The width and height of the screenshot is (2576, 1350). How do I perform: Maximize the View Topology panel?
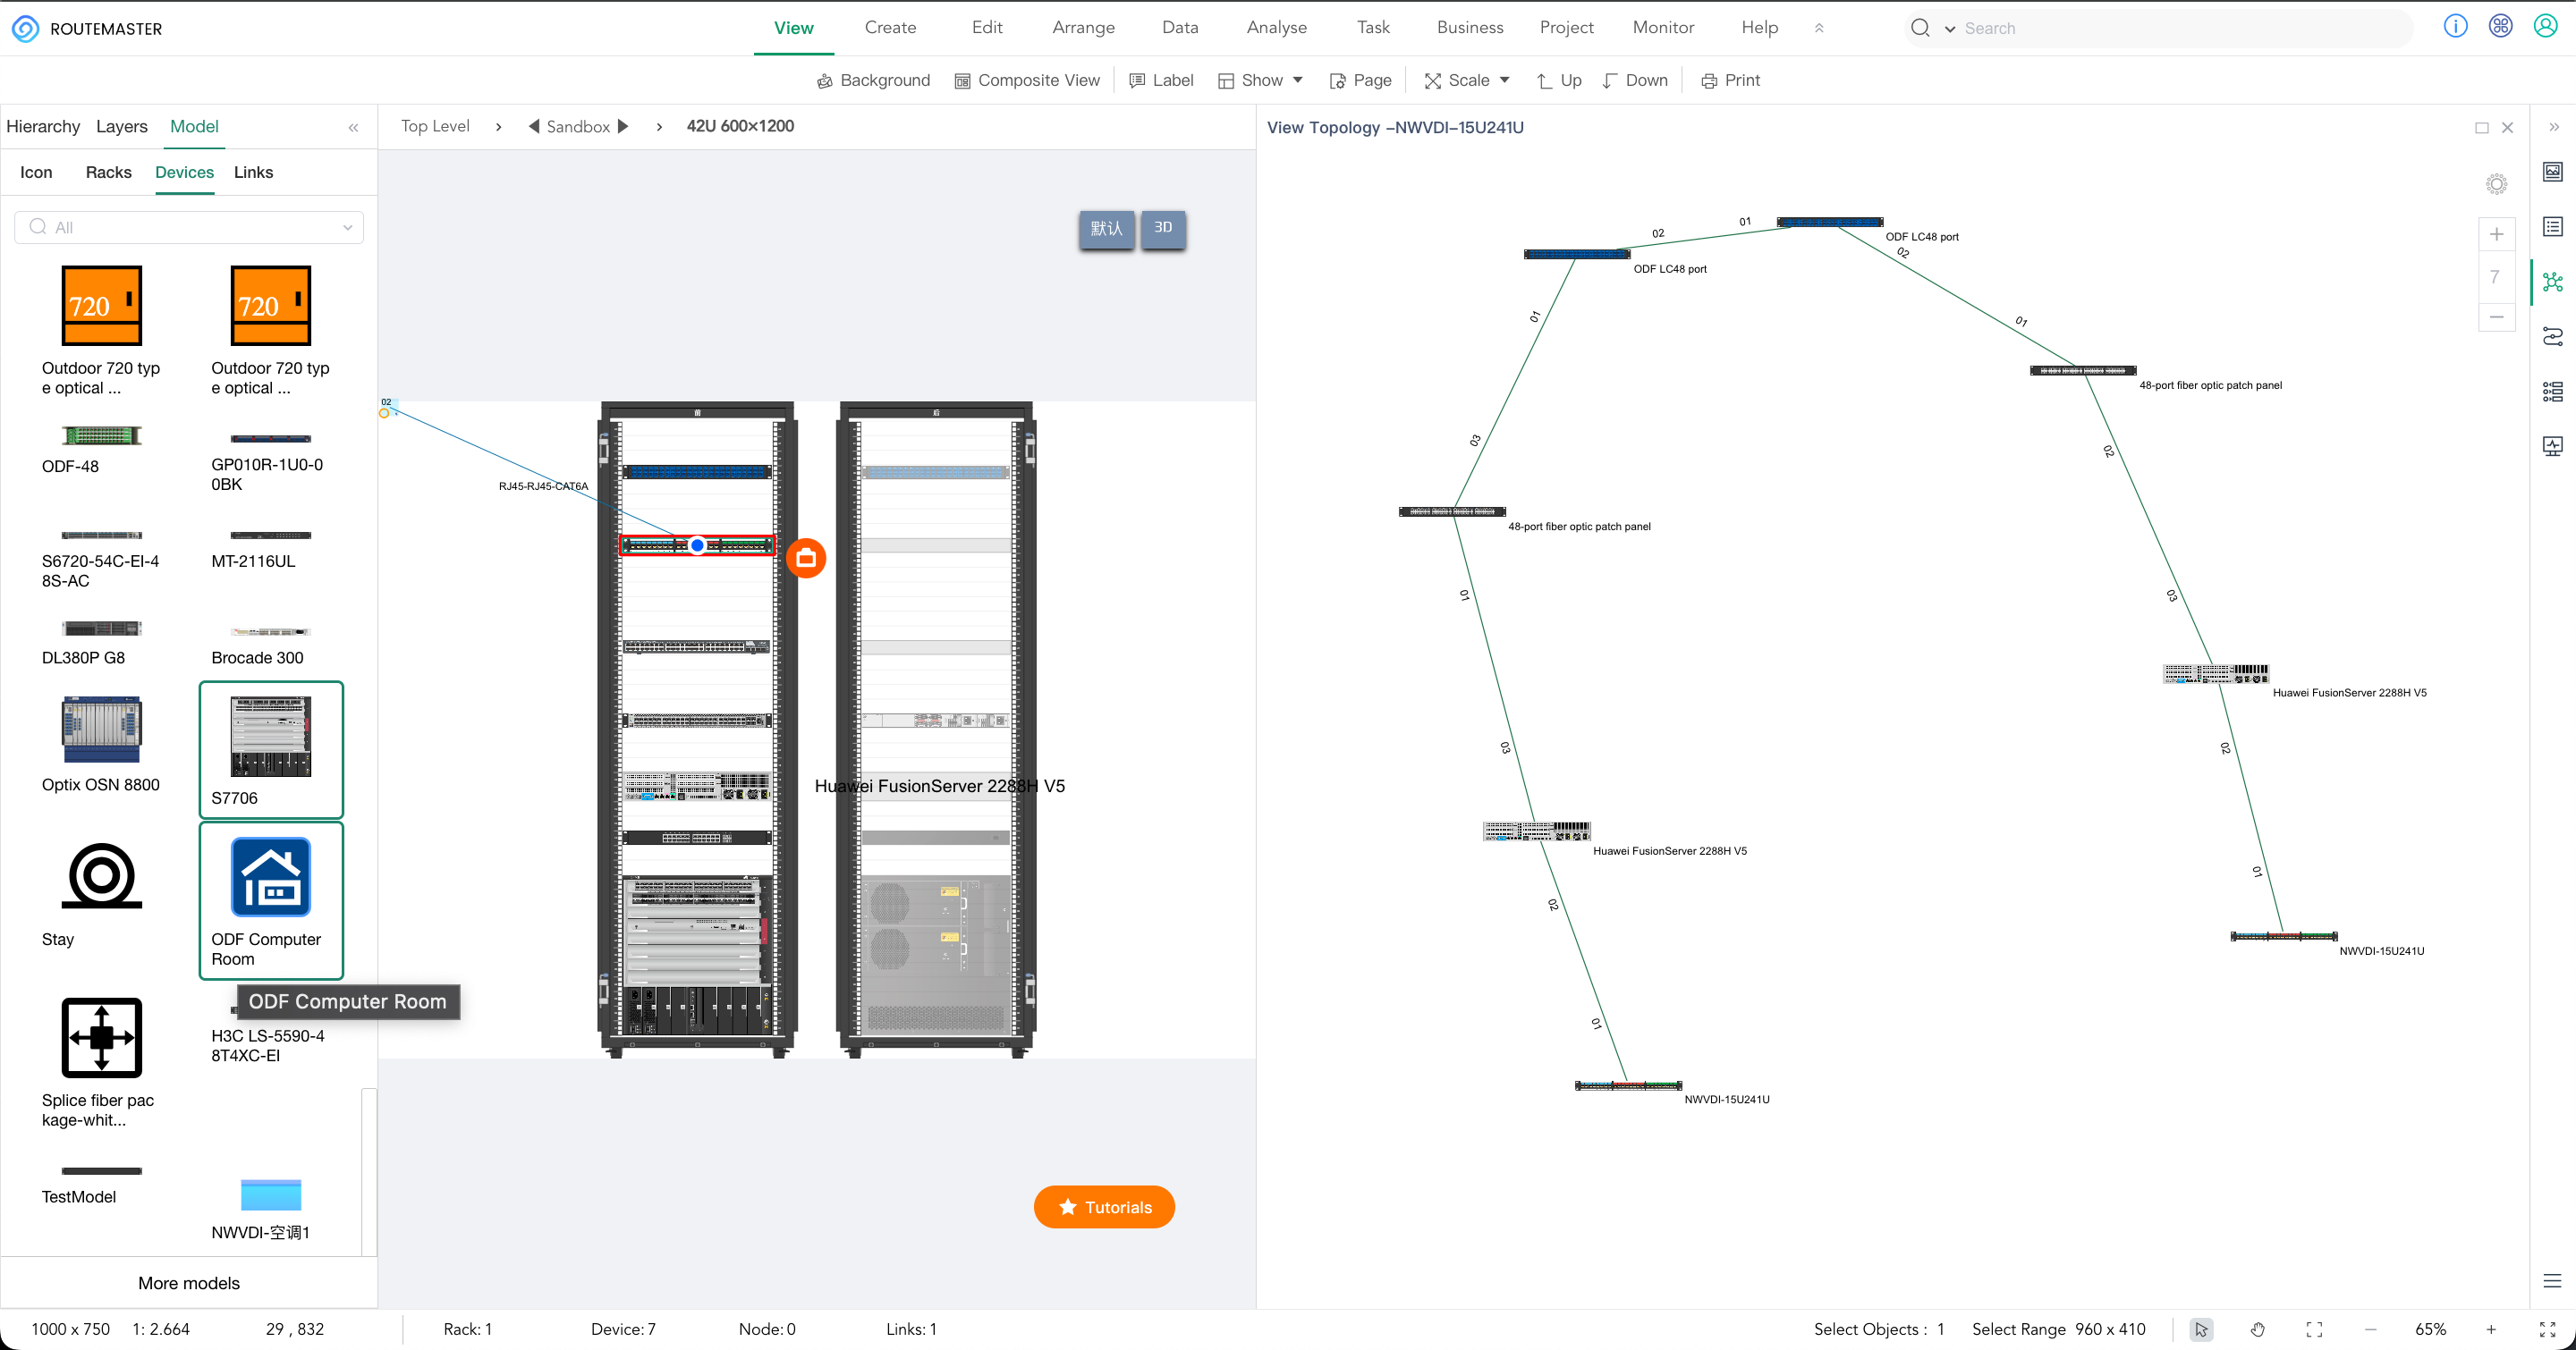pyautogui.click(x=2481, y=128)
